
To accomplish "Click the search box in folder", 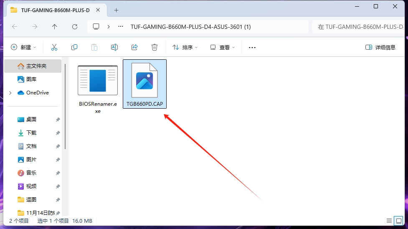I will [358, 27].
